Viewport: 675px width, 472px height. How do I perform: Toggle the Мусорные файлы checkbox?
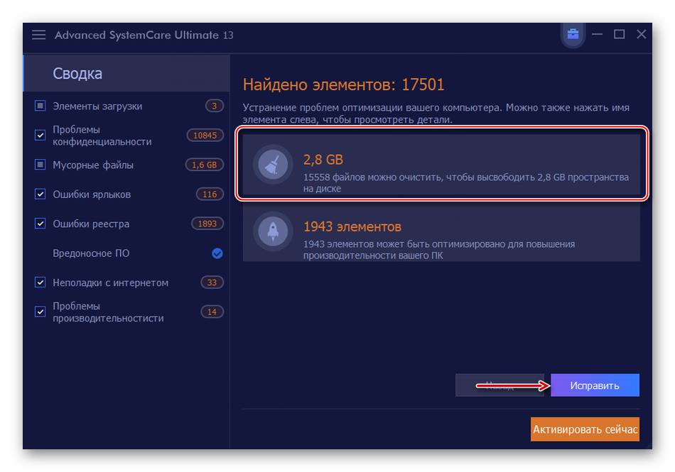click(x=40, y=165)
